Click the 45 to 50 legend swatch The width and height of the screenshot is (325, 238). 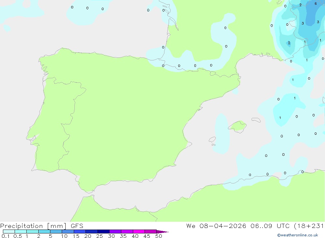[150, 232]
